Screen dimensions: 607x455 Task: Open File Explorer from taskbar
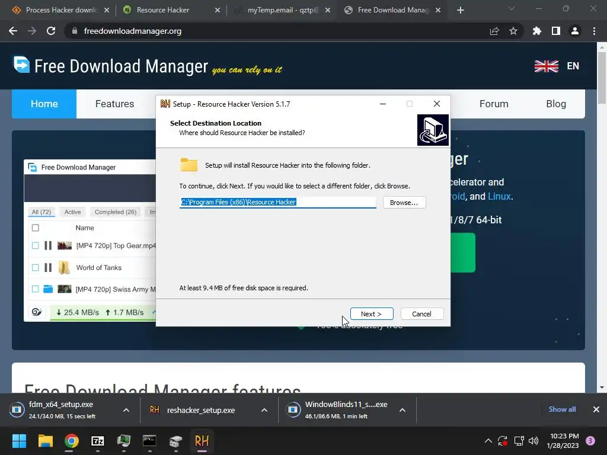pyautogui.click(x=45, y=441)
